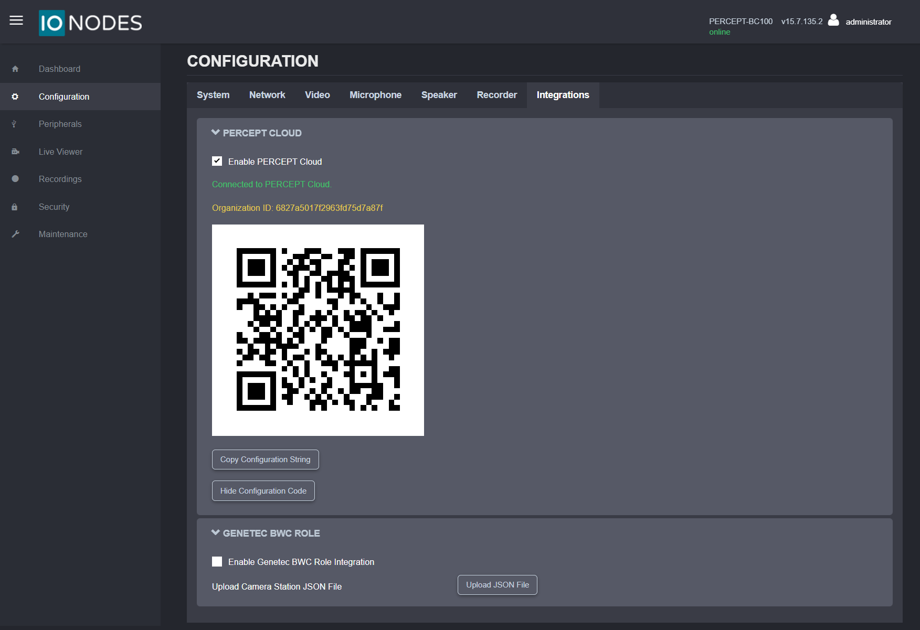Image resolution: width=920 pixels, height=630 pixels.
Task: Click the v15.7.135.2 version text
Action: (x=802, y=22)
